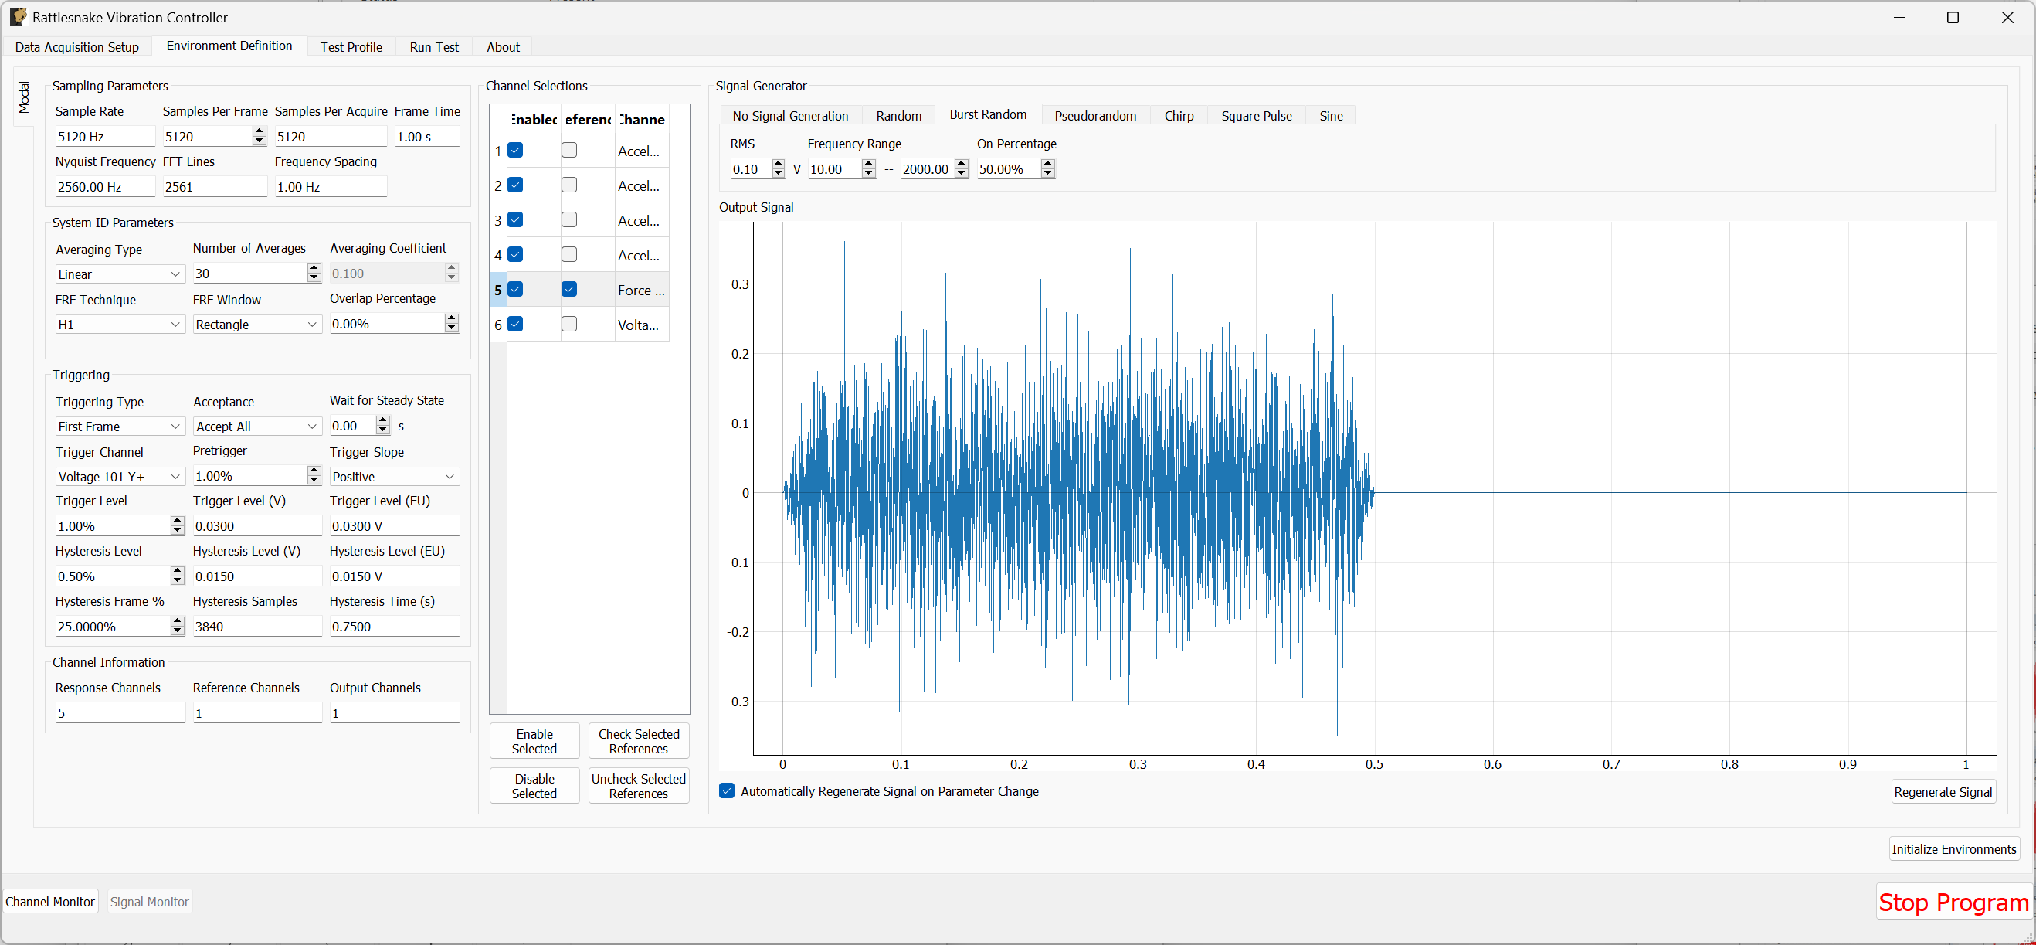Select the Modal environment tab on the left
2036x945 pixels.
click(24, 99)
